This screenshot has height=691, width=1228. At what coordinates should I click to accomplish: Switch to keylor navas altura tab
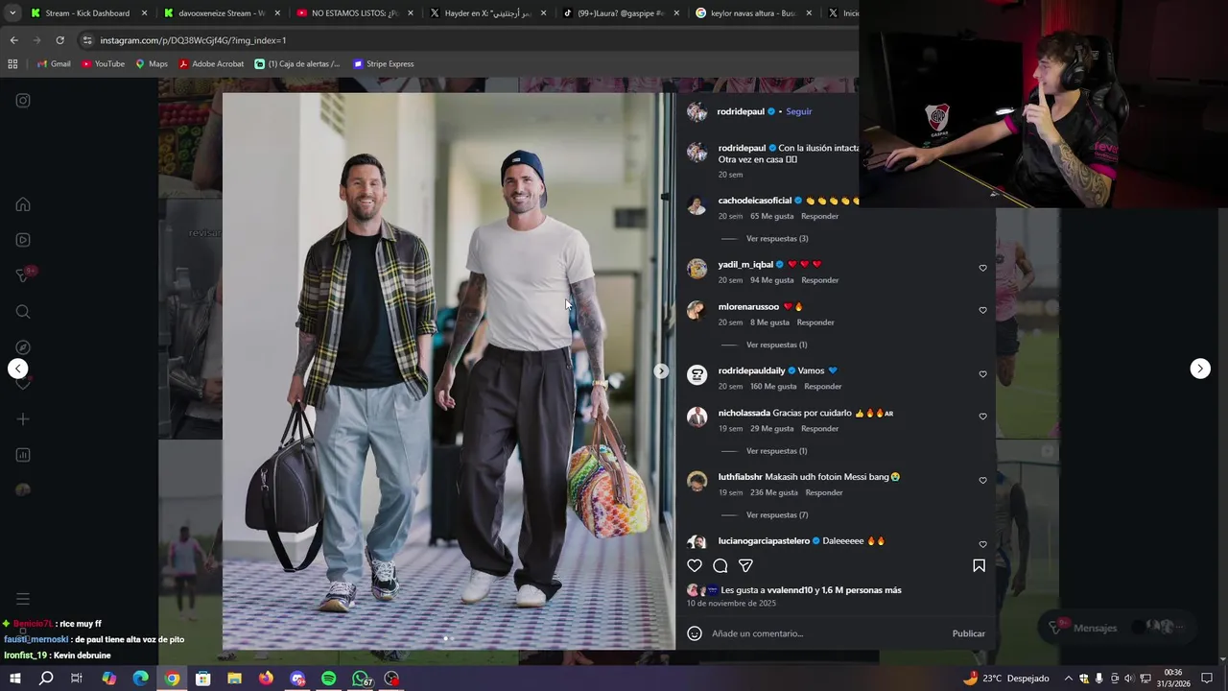tap(751, 13)
